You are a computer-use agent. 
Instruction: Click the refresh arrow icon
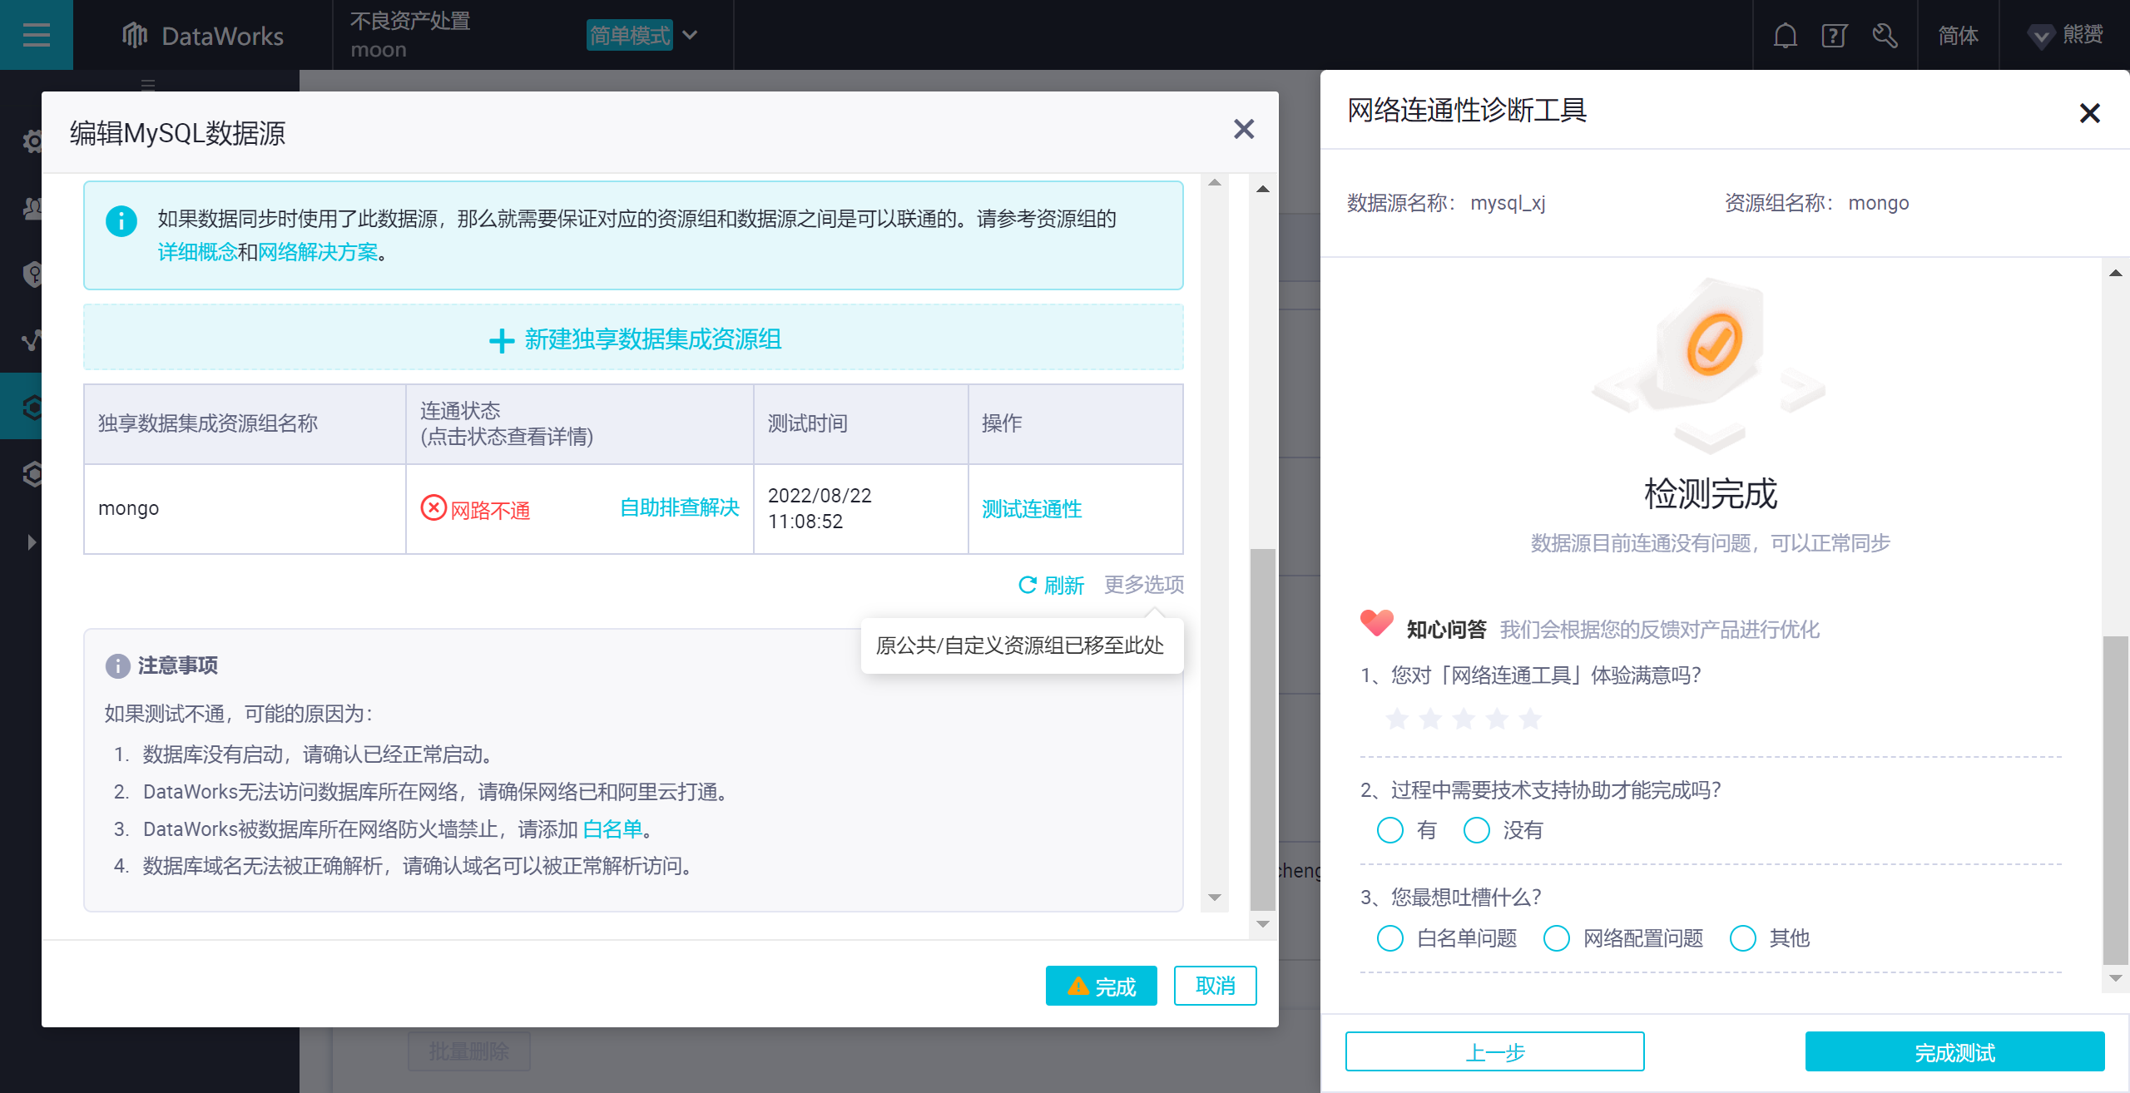(1028, 585)
